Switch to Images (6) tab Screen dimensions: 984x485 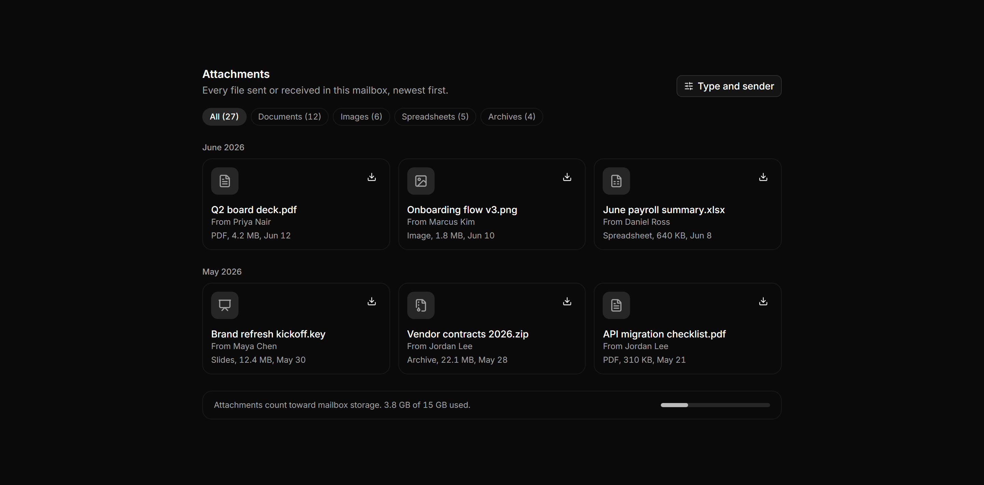tap(361, 117)
